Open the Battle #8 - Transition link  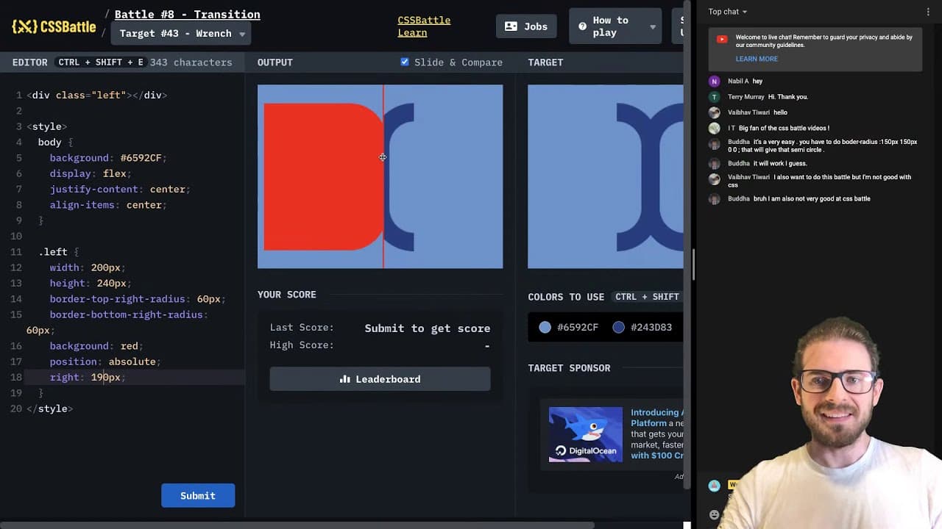187,14
